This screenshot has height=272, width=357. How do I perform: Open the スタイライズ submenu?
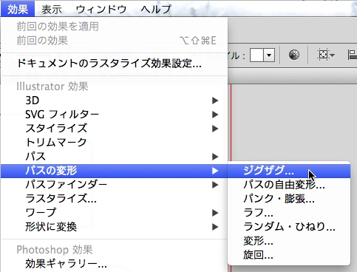114,129
